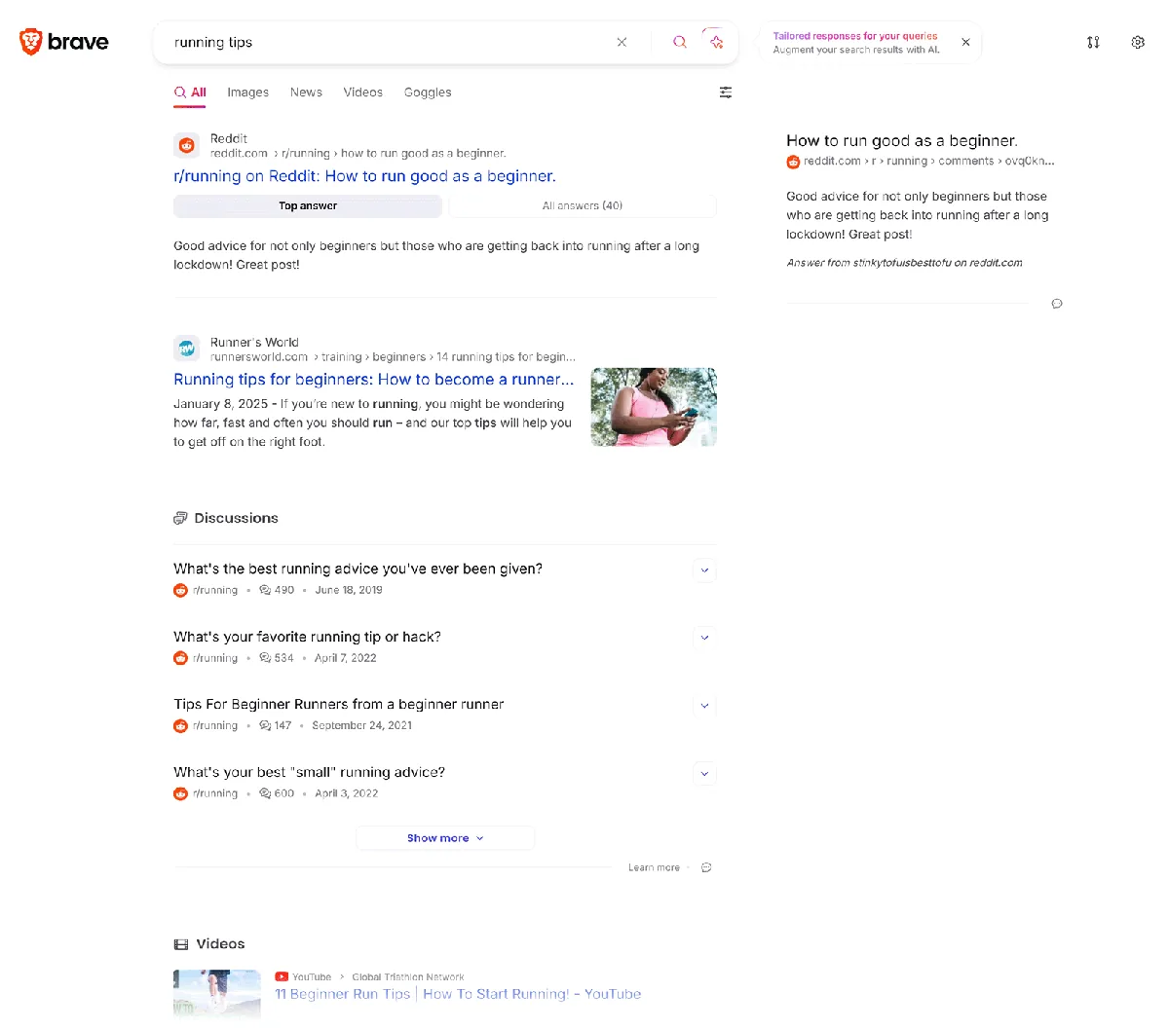Open the settings gear icon

[x=1138, y=42]
